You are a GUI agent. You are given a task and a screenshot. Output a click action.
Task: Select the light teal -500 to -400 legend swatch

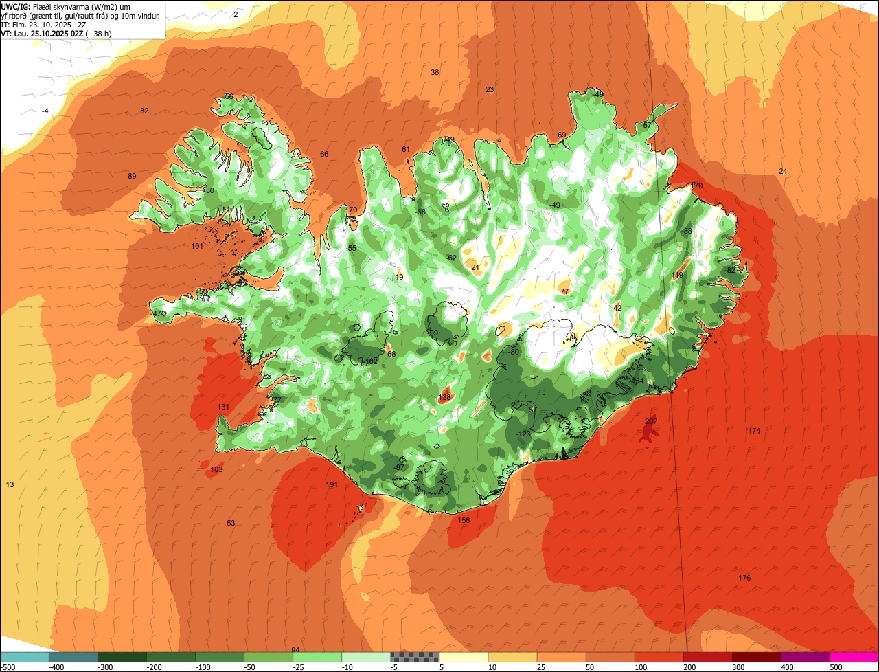(x=25, y=657)
